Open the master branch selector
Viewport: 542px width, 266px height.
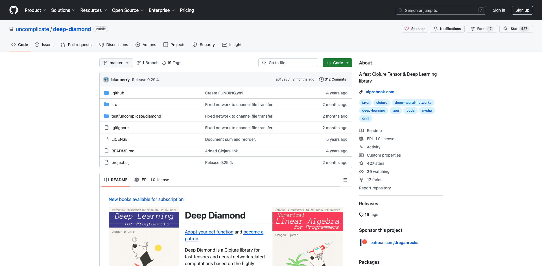(116, 63)
